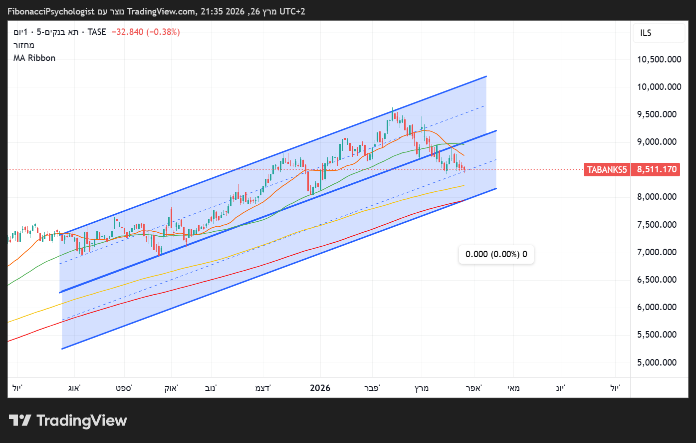Image resolution: width=696 pixels, height=443 pixels.
Task: Select the פבר' time axis label
Action: 372,388
